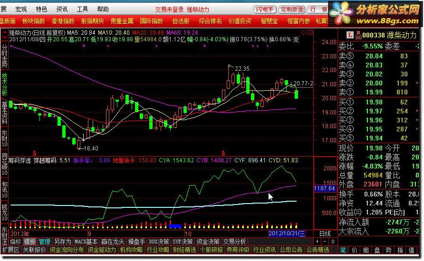The width and height of the screenshot is (424, 261).
Task: Select 智慧宝 in the red toolbar
Action: tap(269, 21)
